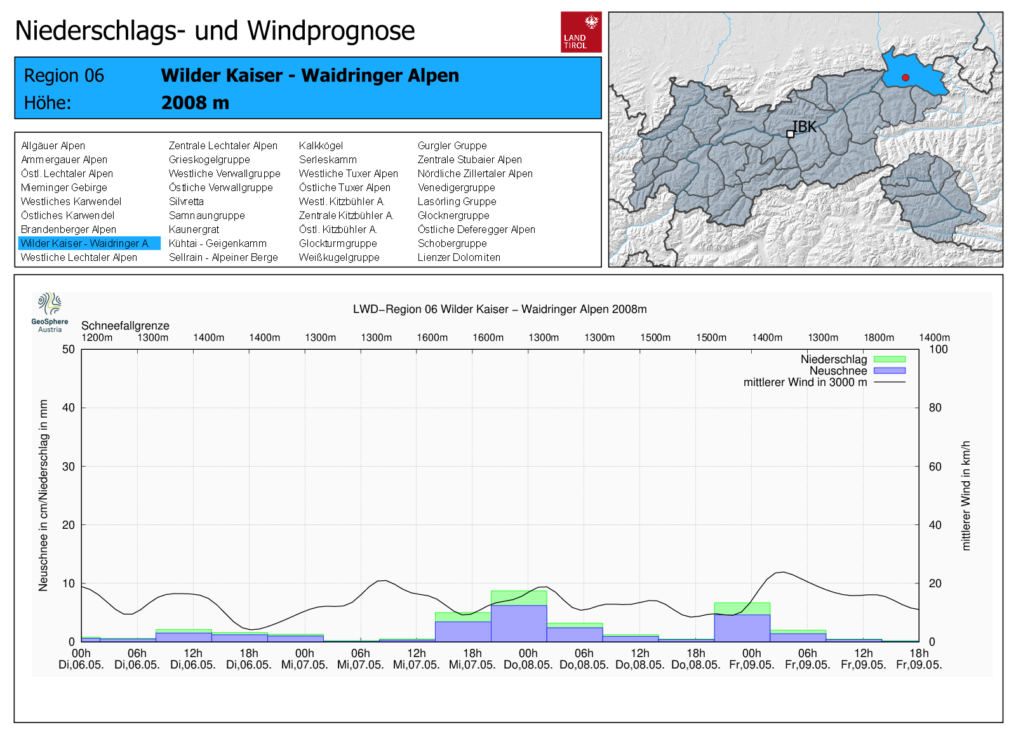
Task: Open Östliches Karwendel forecast
Action: coord(67,216)
